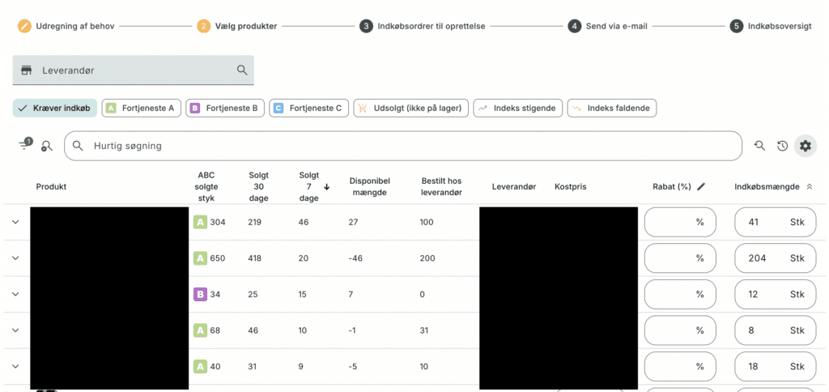
Task: Enable the Fortjeneste A filter
Action: 141,108
